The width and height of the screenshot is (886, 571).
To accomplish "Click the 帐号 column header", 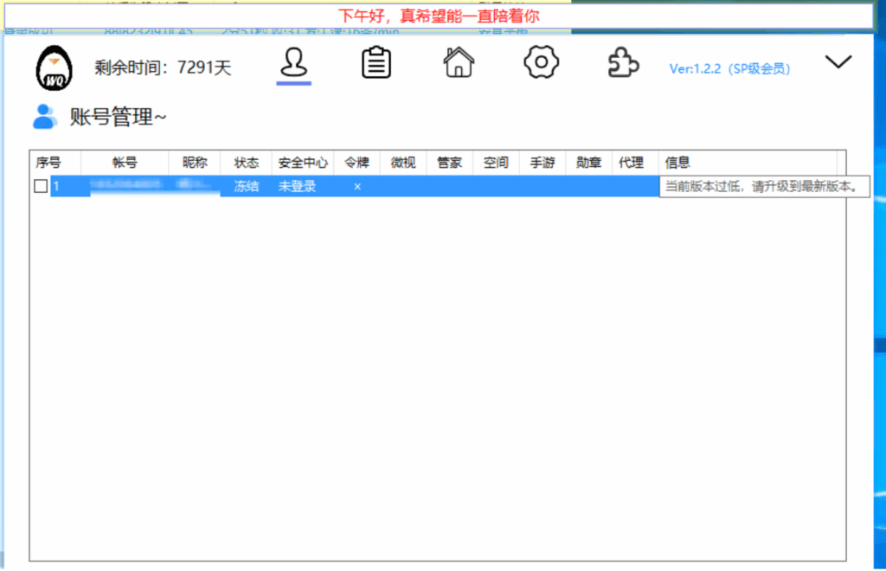I will click(x=125, y=163).
